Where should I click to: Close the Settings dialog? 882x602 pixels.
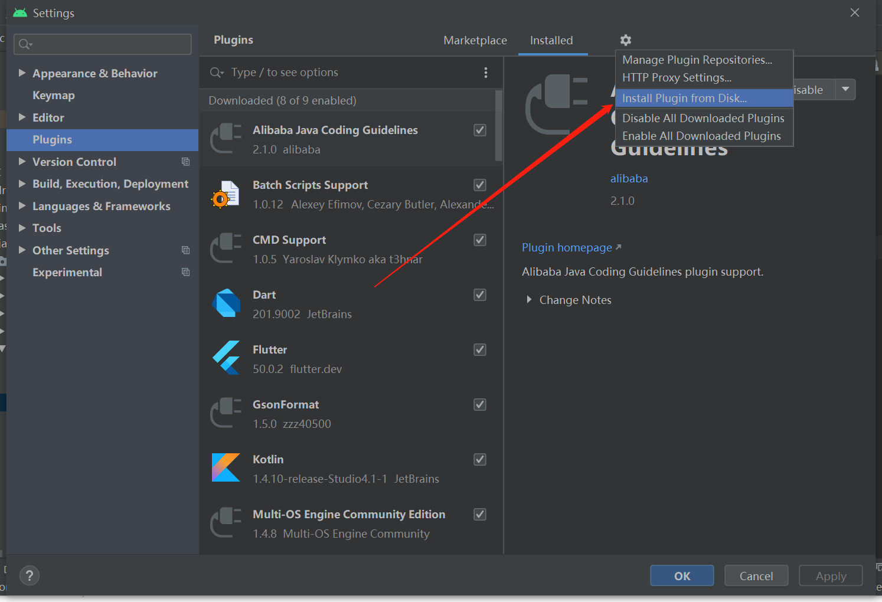click(x=855, y=12)
